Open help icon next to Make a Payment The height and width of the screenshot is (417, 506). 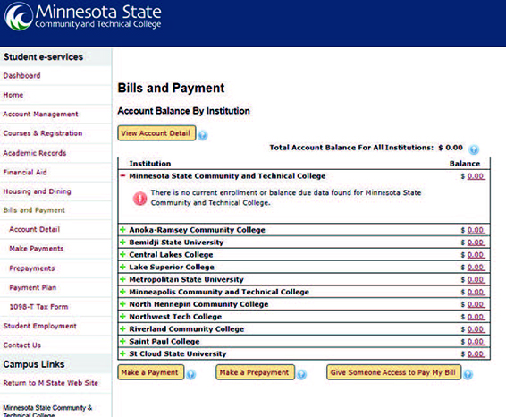[191, 374]
